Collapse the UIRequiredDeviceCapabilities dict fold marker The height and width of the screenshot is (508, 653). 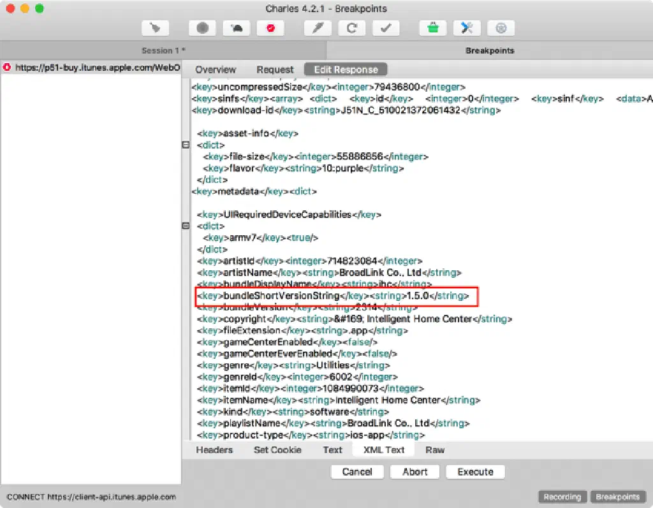186,226
